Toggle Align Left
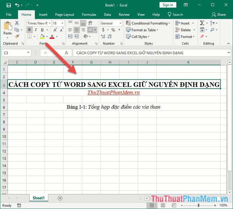 tap(70, 30)
